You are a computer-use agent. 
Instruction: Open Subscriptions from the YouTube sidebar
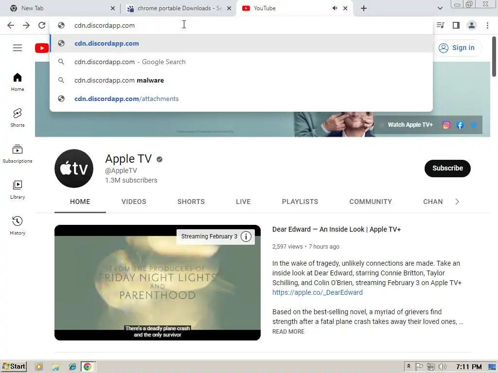tap(18, 154)
